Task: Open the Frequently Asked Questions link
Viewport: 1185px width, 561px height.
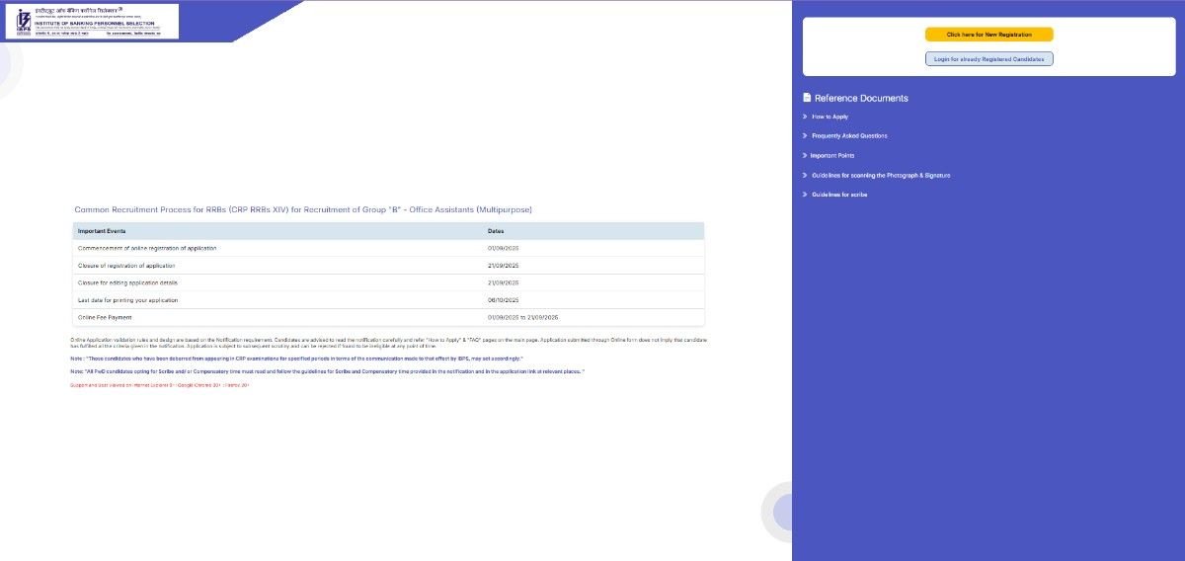Action: (849, 135)
